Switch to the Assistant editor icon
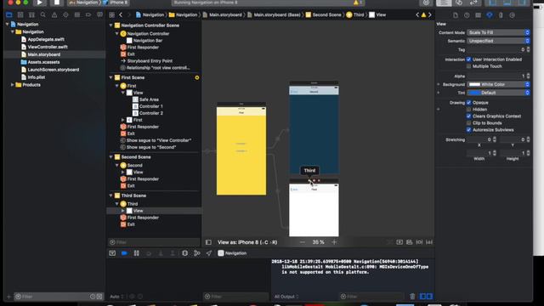The width and height of the screenshot is (544, 306). pyautogui.click(x=459, y=3)
